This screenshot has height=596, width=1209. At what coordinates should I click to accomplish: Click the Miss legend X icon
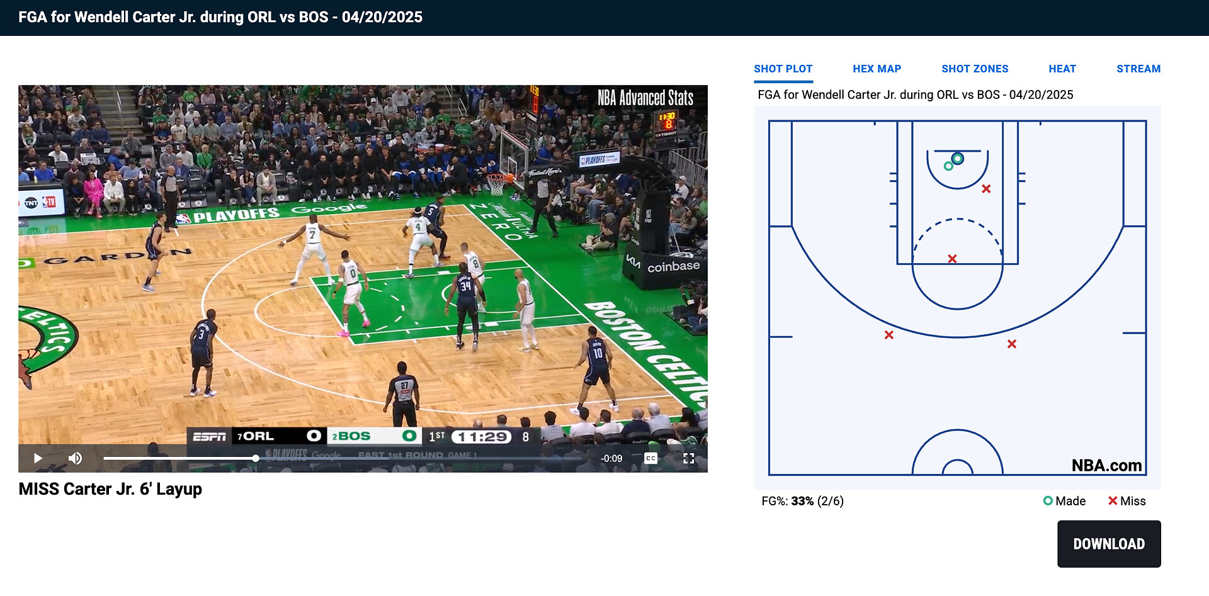(1113, 501)
